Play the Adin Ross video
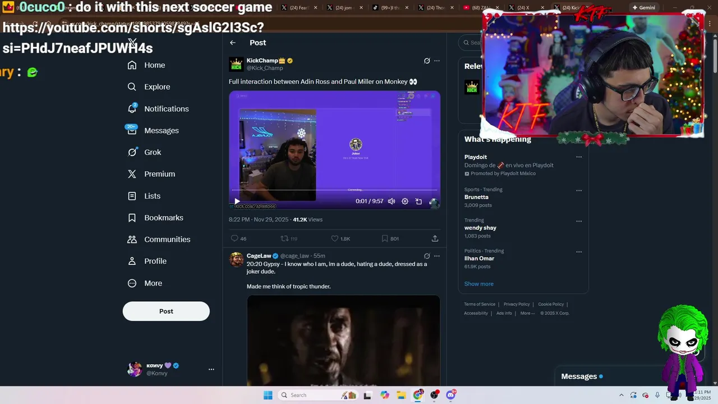This screenshot has width=718, height=404. 237,201
